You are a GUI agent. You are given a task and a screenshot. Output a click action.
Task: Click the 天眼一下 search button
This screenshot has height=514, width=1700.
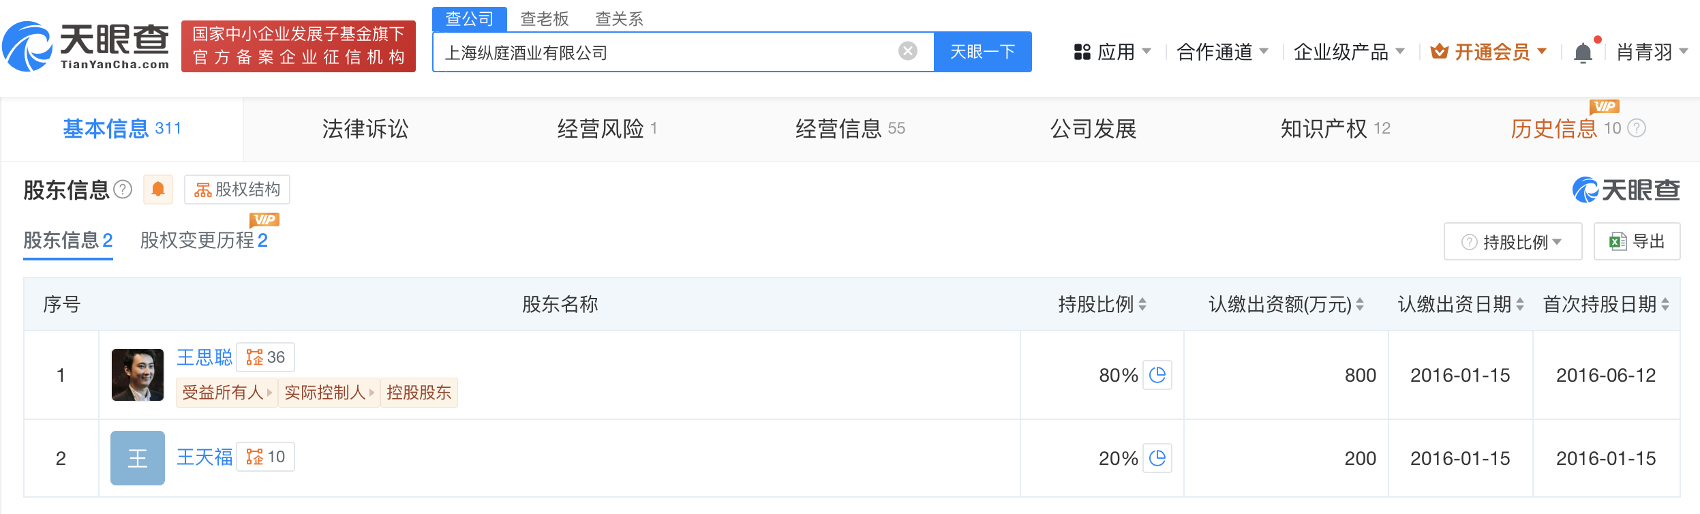coord(982,52)
